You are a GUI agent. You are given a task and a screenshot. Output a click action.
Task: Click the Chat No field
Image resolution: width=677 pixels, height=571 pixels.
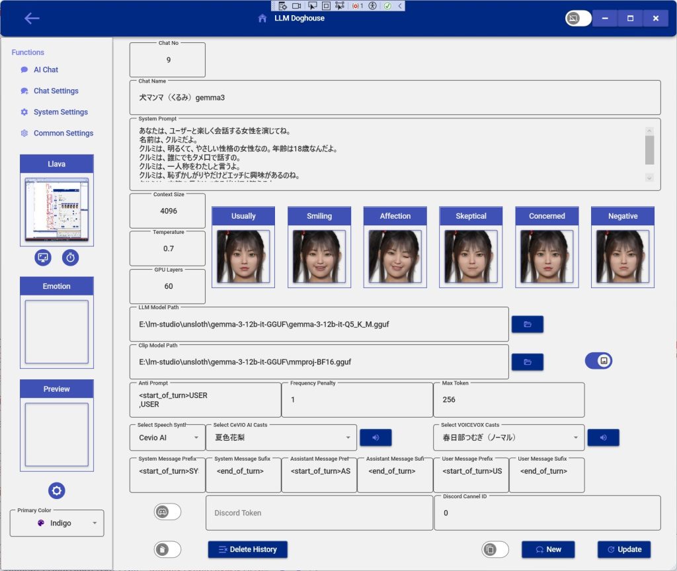(x=167, y=60)
